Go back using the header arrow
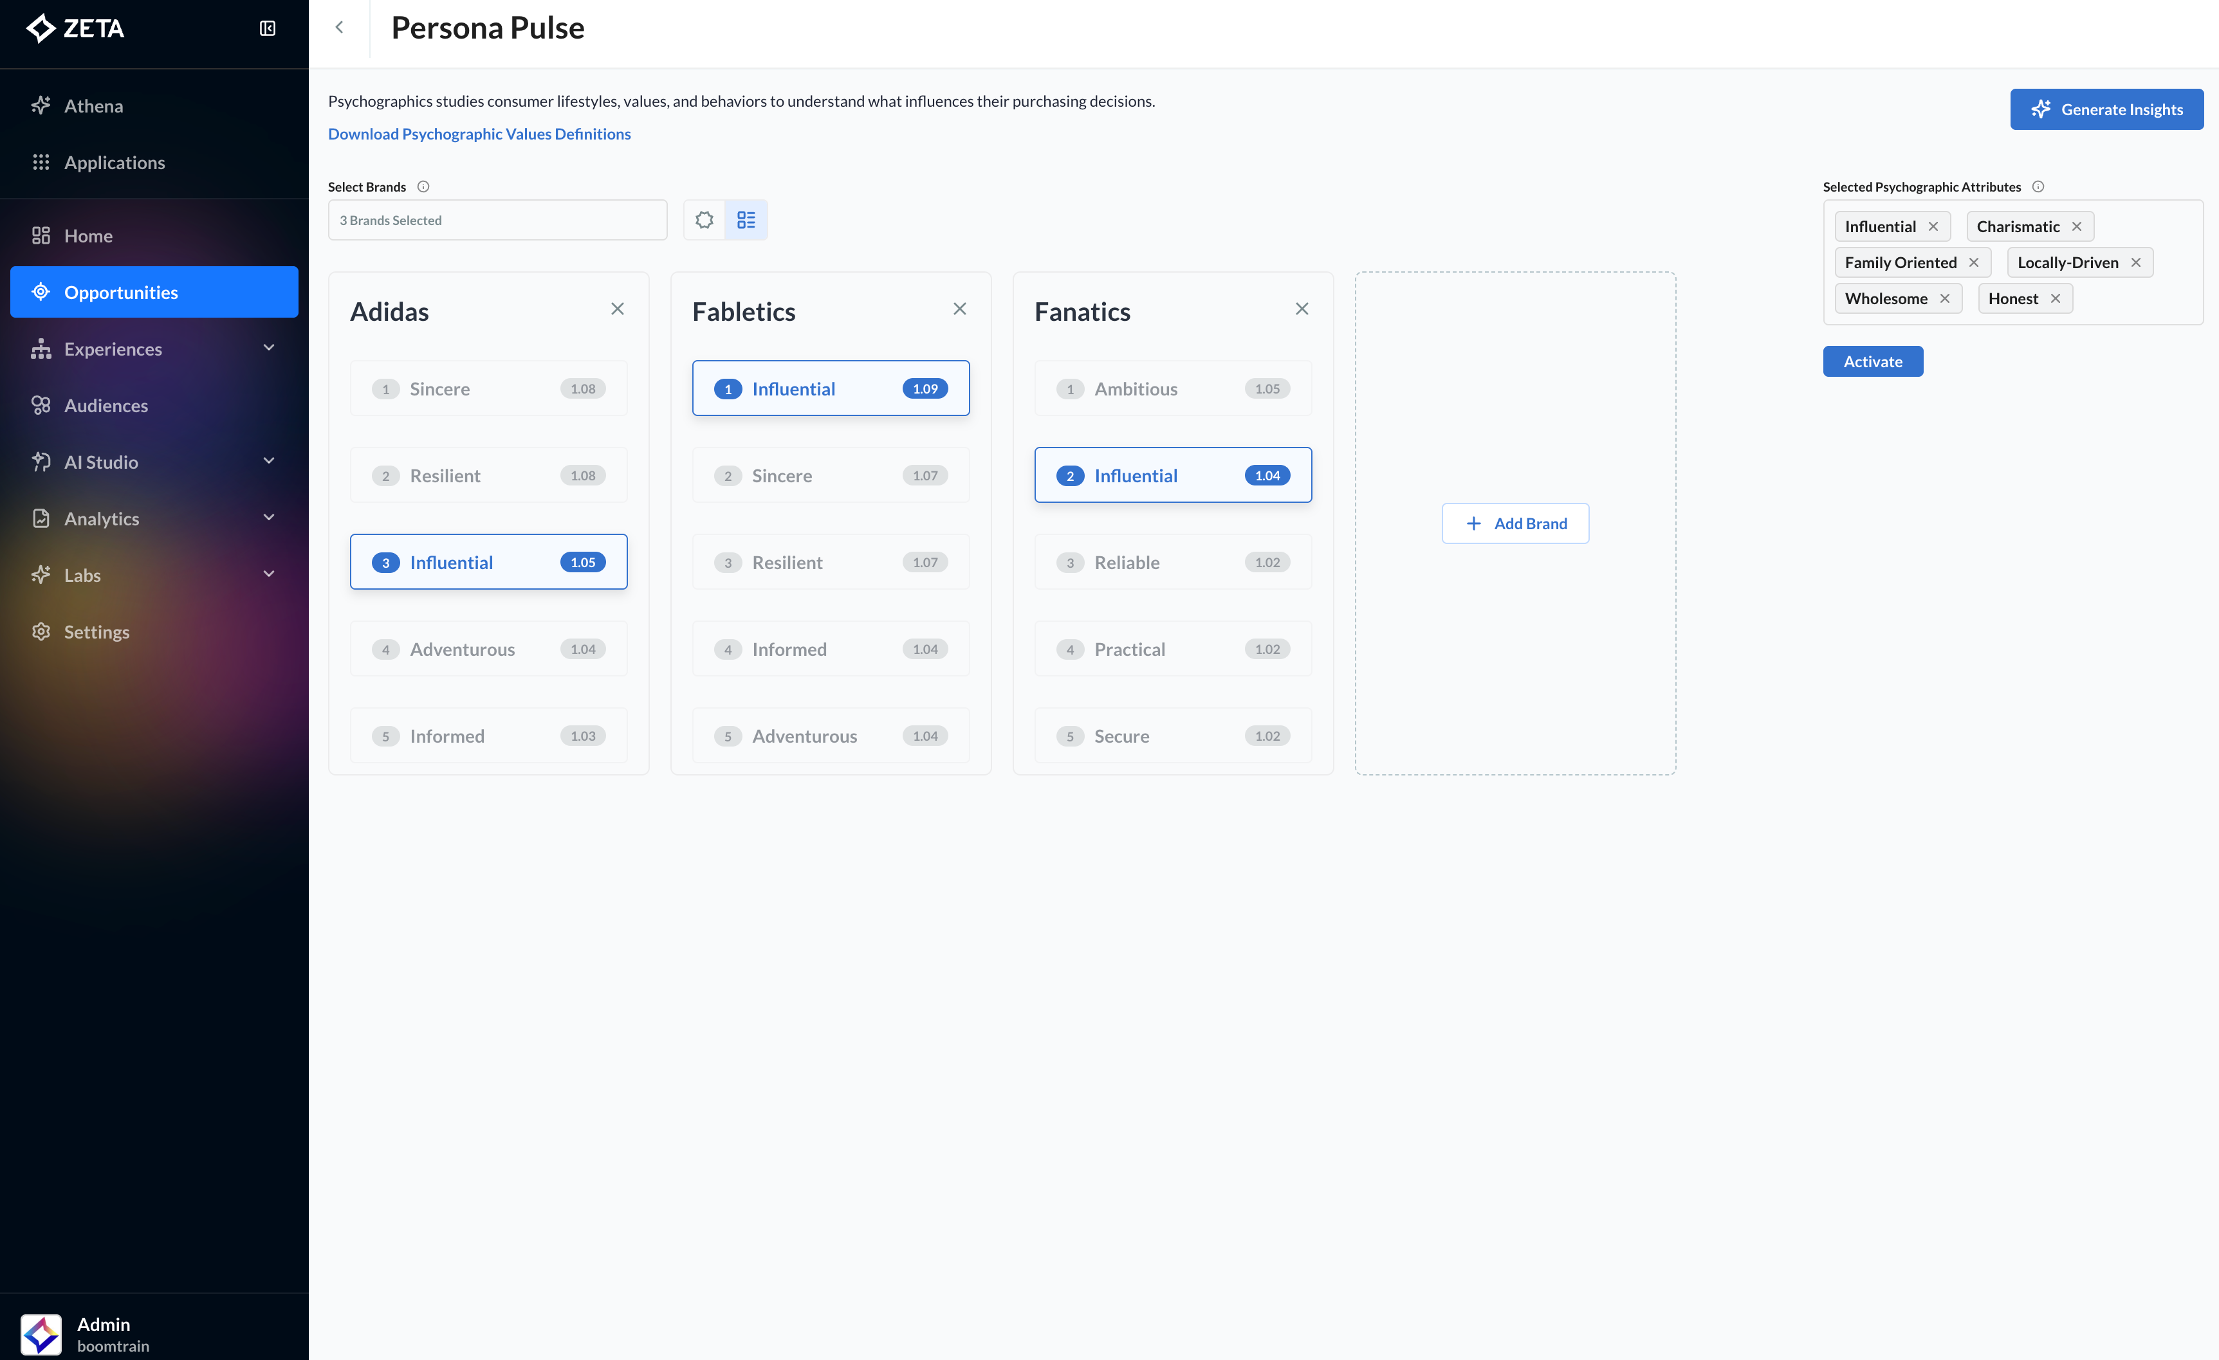 (x=340, y=28)
